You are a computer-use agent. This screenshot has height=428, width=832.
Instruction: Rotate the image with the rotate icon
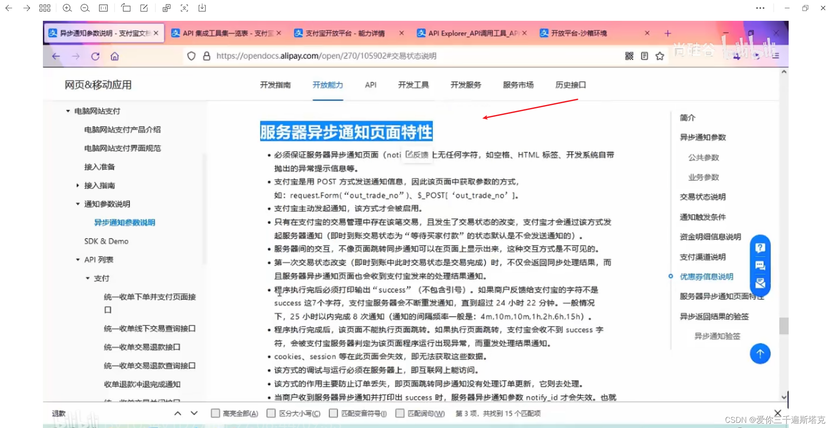click(x=126, y=8)
